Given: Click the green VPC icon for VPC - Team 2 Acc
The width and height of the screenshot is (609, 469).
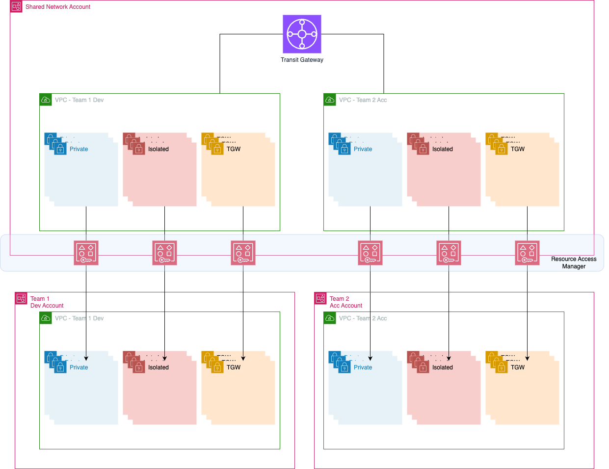Looking at the screenshot, I should point(329,100).
